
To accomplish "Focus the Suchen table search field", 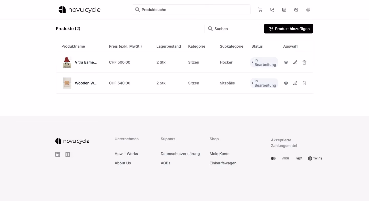I will (x=232, y=29).
